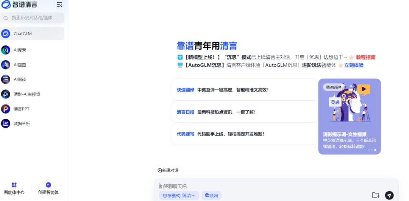
Task: Select the ChatGLM icon in sidebar
Action: 5,34
